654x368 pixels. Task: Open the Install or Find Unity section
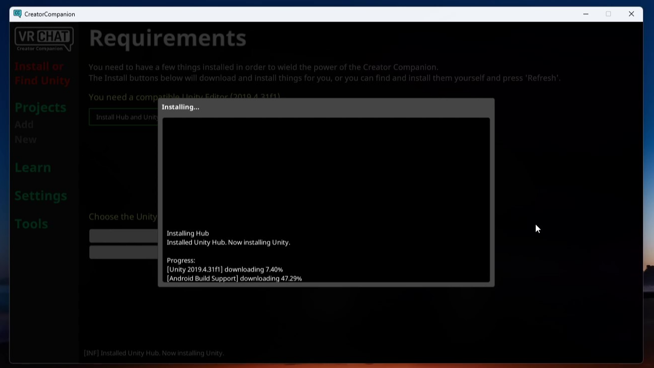tap(42, 73)
